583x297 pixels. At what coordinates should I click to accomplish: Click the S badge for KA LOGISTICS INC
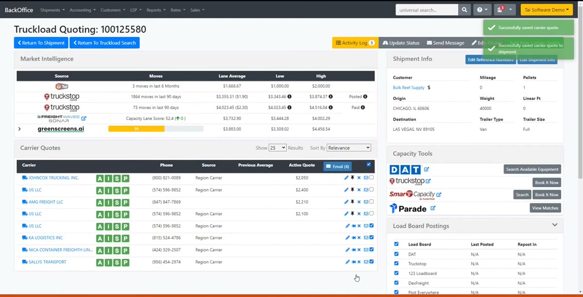(117, 238)
